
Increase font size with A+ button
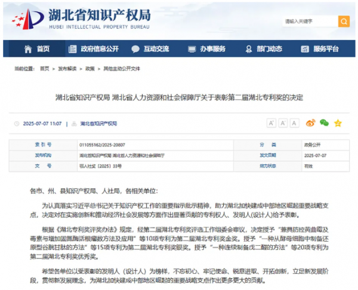(270, 123)
